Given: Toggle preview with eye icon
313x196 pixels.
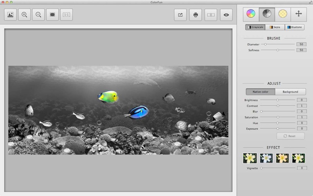Looking at the screenshot, I should coord(226,15).
